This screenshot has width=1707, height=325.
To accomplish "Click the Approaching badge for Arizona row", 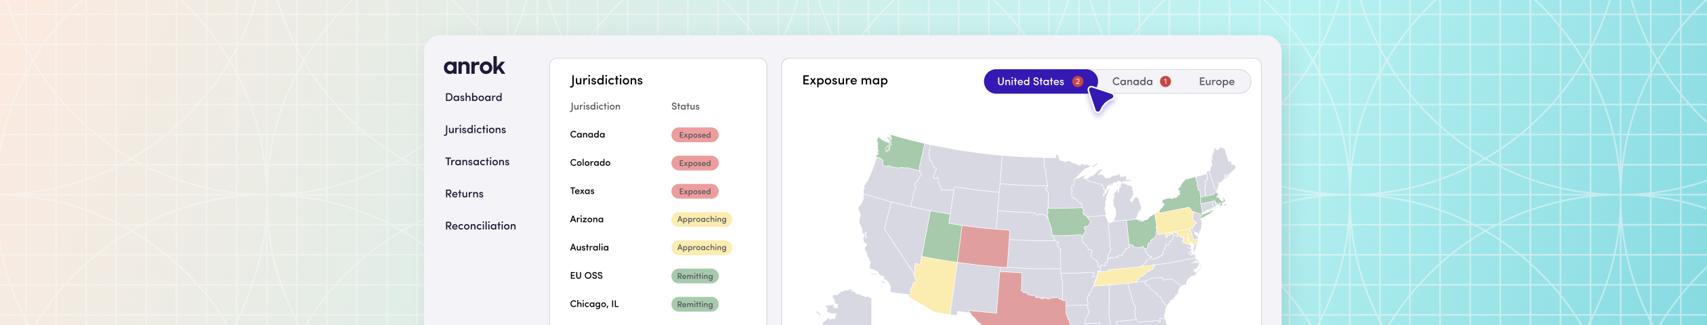I will pos(701,219).
